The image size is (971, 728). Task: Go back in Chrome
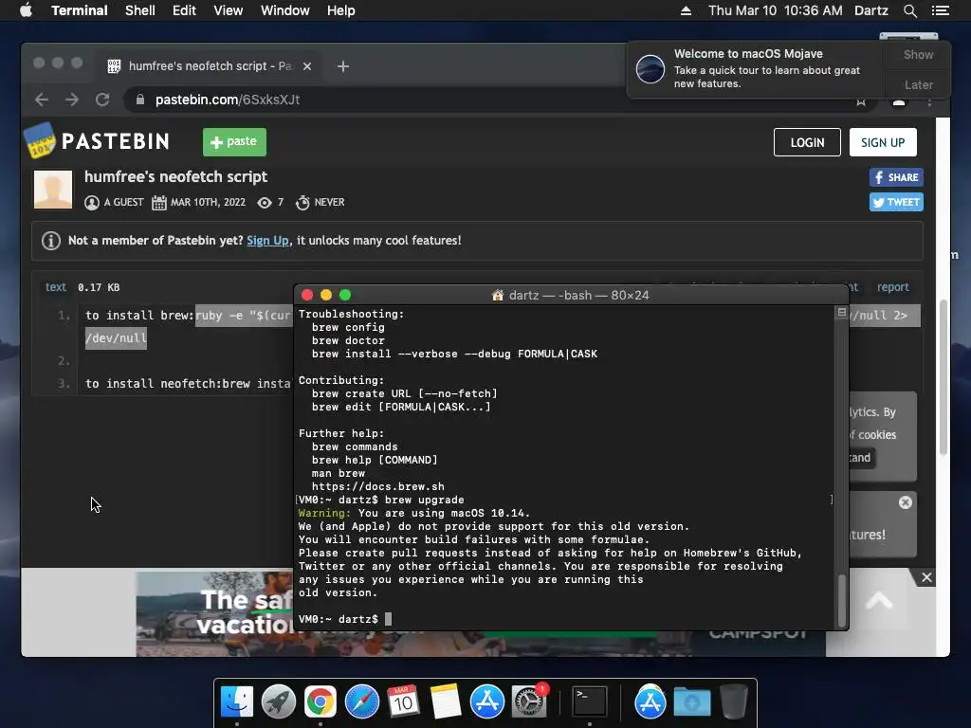(42, 100)
